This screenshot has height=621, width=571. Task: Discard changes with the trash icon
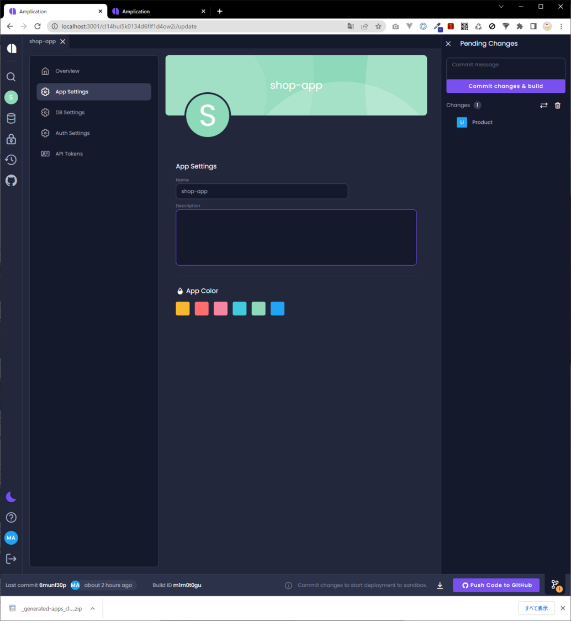(x=558, y=106)
